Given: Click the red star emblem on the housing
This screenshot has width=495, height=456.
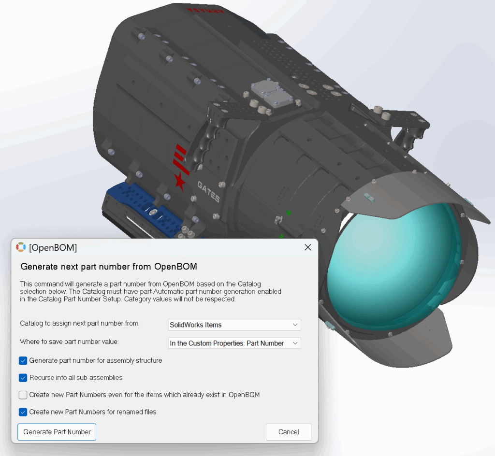Looking at the screenshot, I should pos(180,181).
